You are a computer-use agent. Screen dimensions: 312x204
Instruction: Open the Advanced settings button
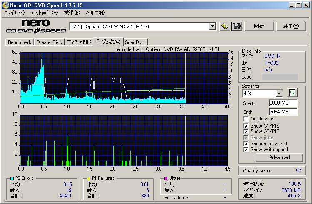pyautogui.click(x=280, y=157)
